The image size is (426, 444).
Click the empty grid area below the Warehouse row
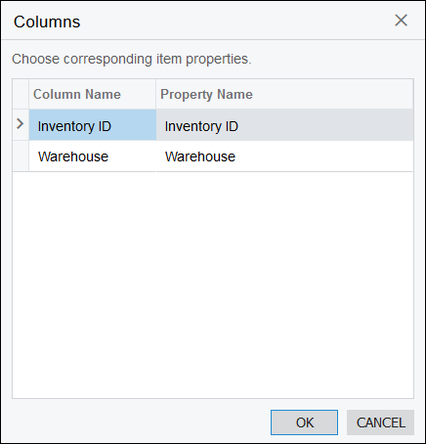tap(213, 285)
